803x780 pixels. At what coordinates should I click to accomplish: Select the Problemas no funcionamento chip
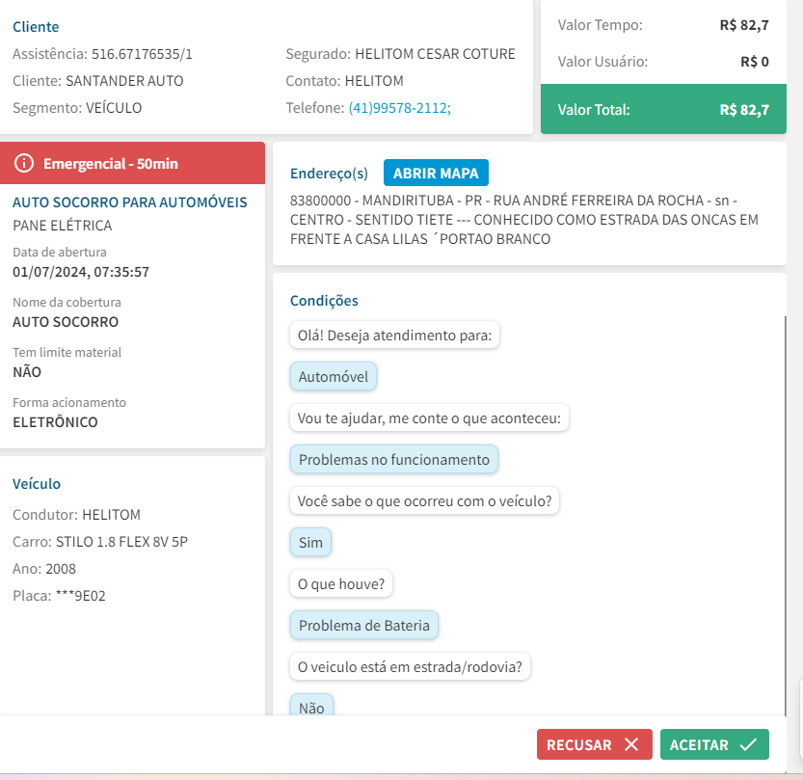pos(393,460)
